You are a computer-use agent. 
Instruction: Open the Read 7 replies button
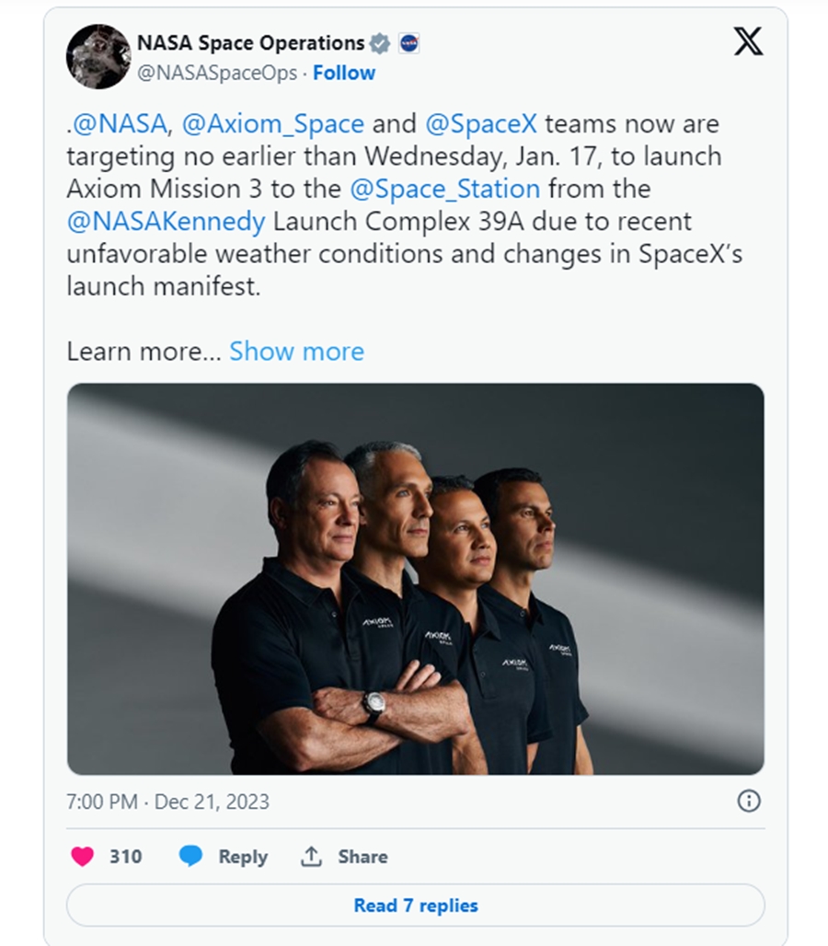point(415,906)
